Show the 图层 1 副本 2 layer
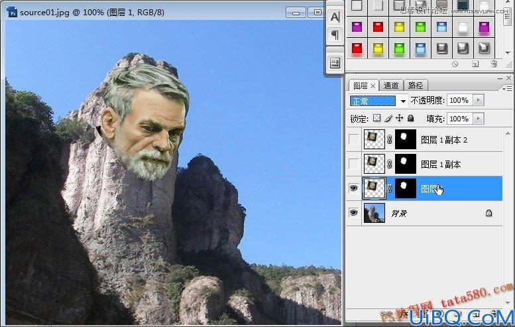This screenshot has width=515, height=327. (354, 140)
